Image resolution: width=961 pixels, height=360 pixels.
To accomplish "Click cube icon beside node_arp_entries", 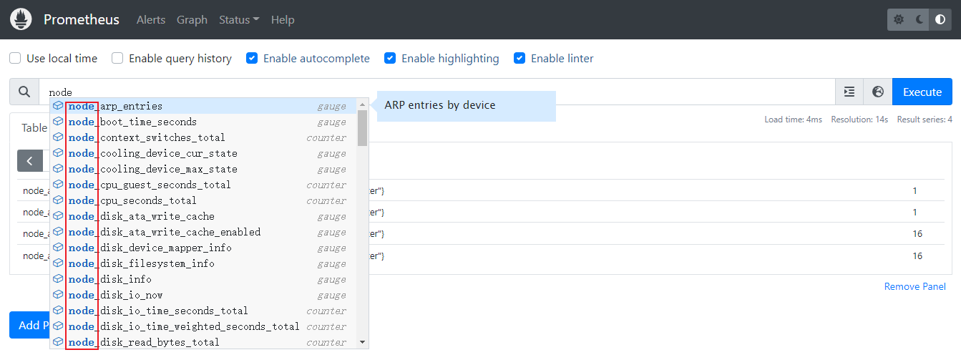I will (x=58, y=106).
